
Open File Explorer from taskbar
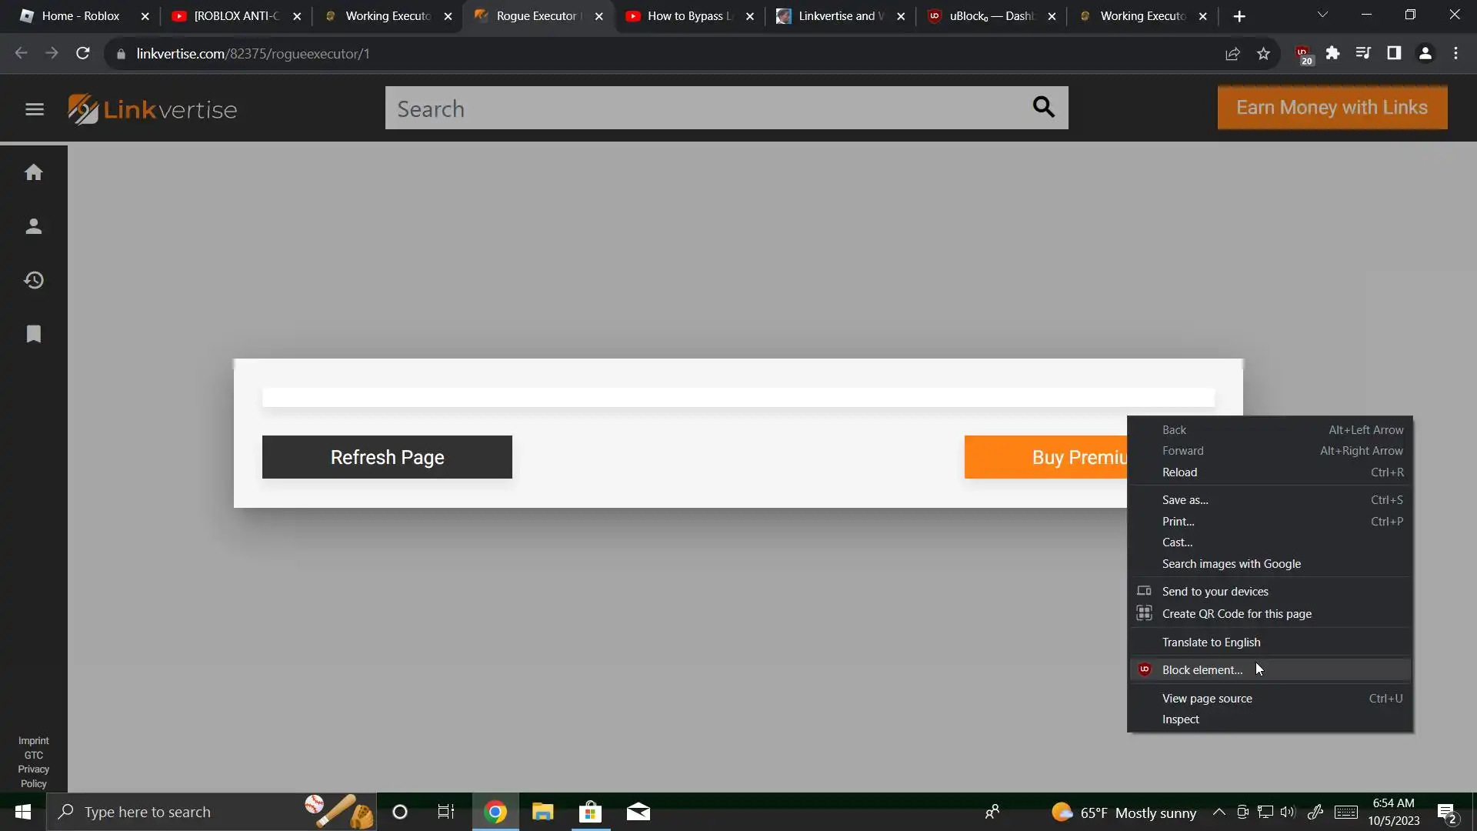click(542, 813)
